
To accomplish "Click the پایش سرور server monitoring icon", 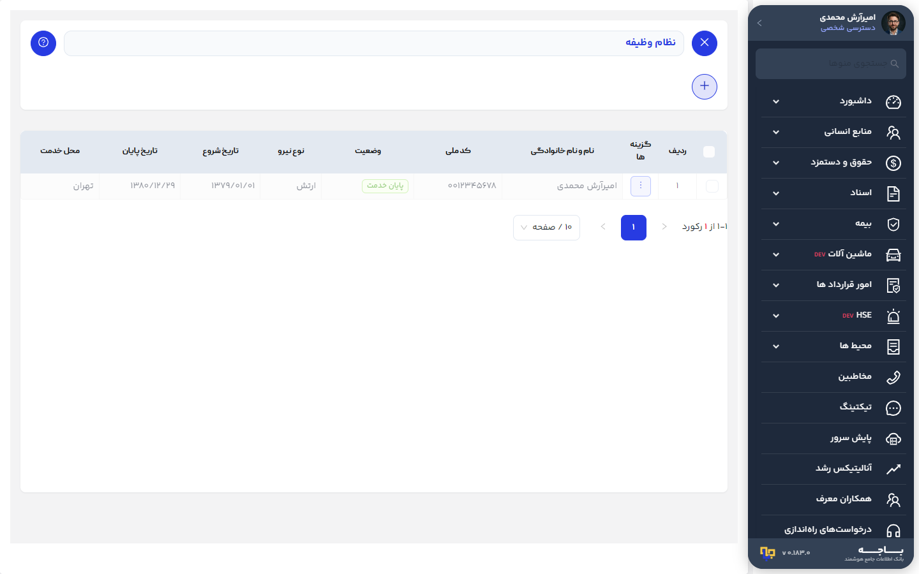I will click(x=893, y=438).
